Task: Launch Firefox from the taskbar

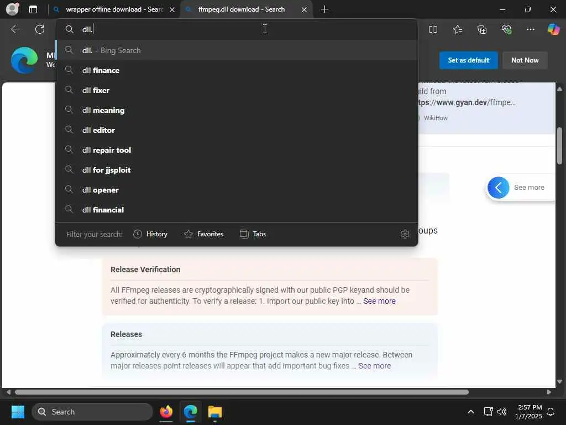Action: click(166, 412)
